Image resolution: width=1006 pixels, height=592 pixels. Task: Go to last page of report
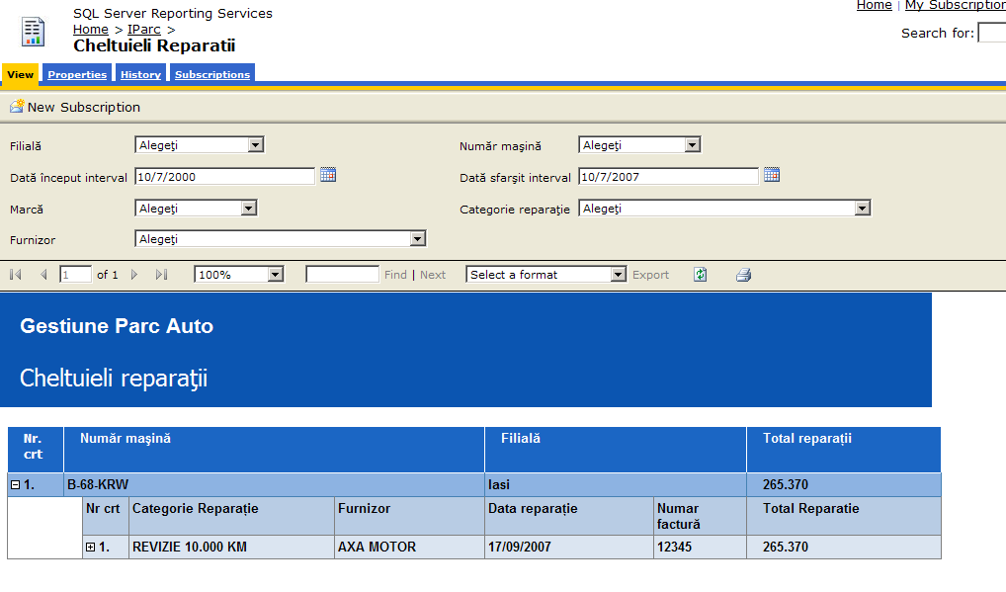tap(162, 275)
